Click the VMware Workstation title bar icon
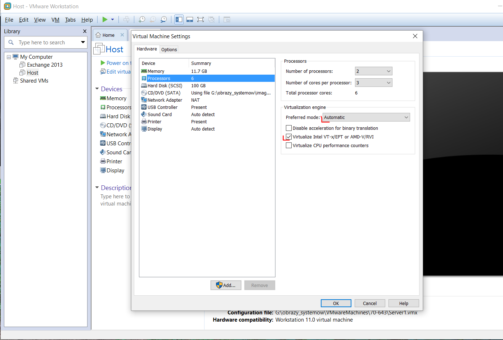Screen dimensions: 503x340 tap(7, 6)
